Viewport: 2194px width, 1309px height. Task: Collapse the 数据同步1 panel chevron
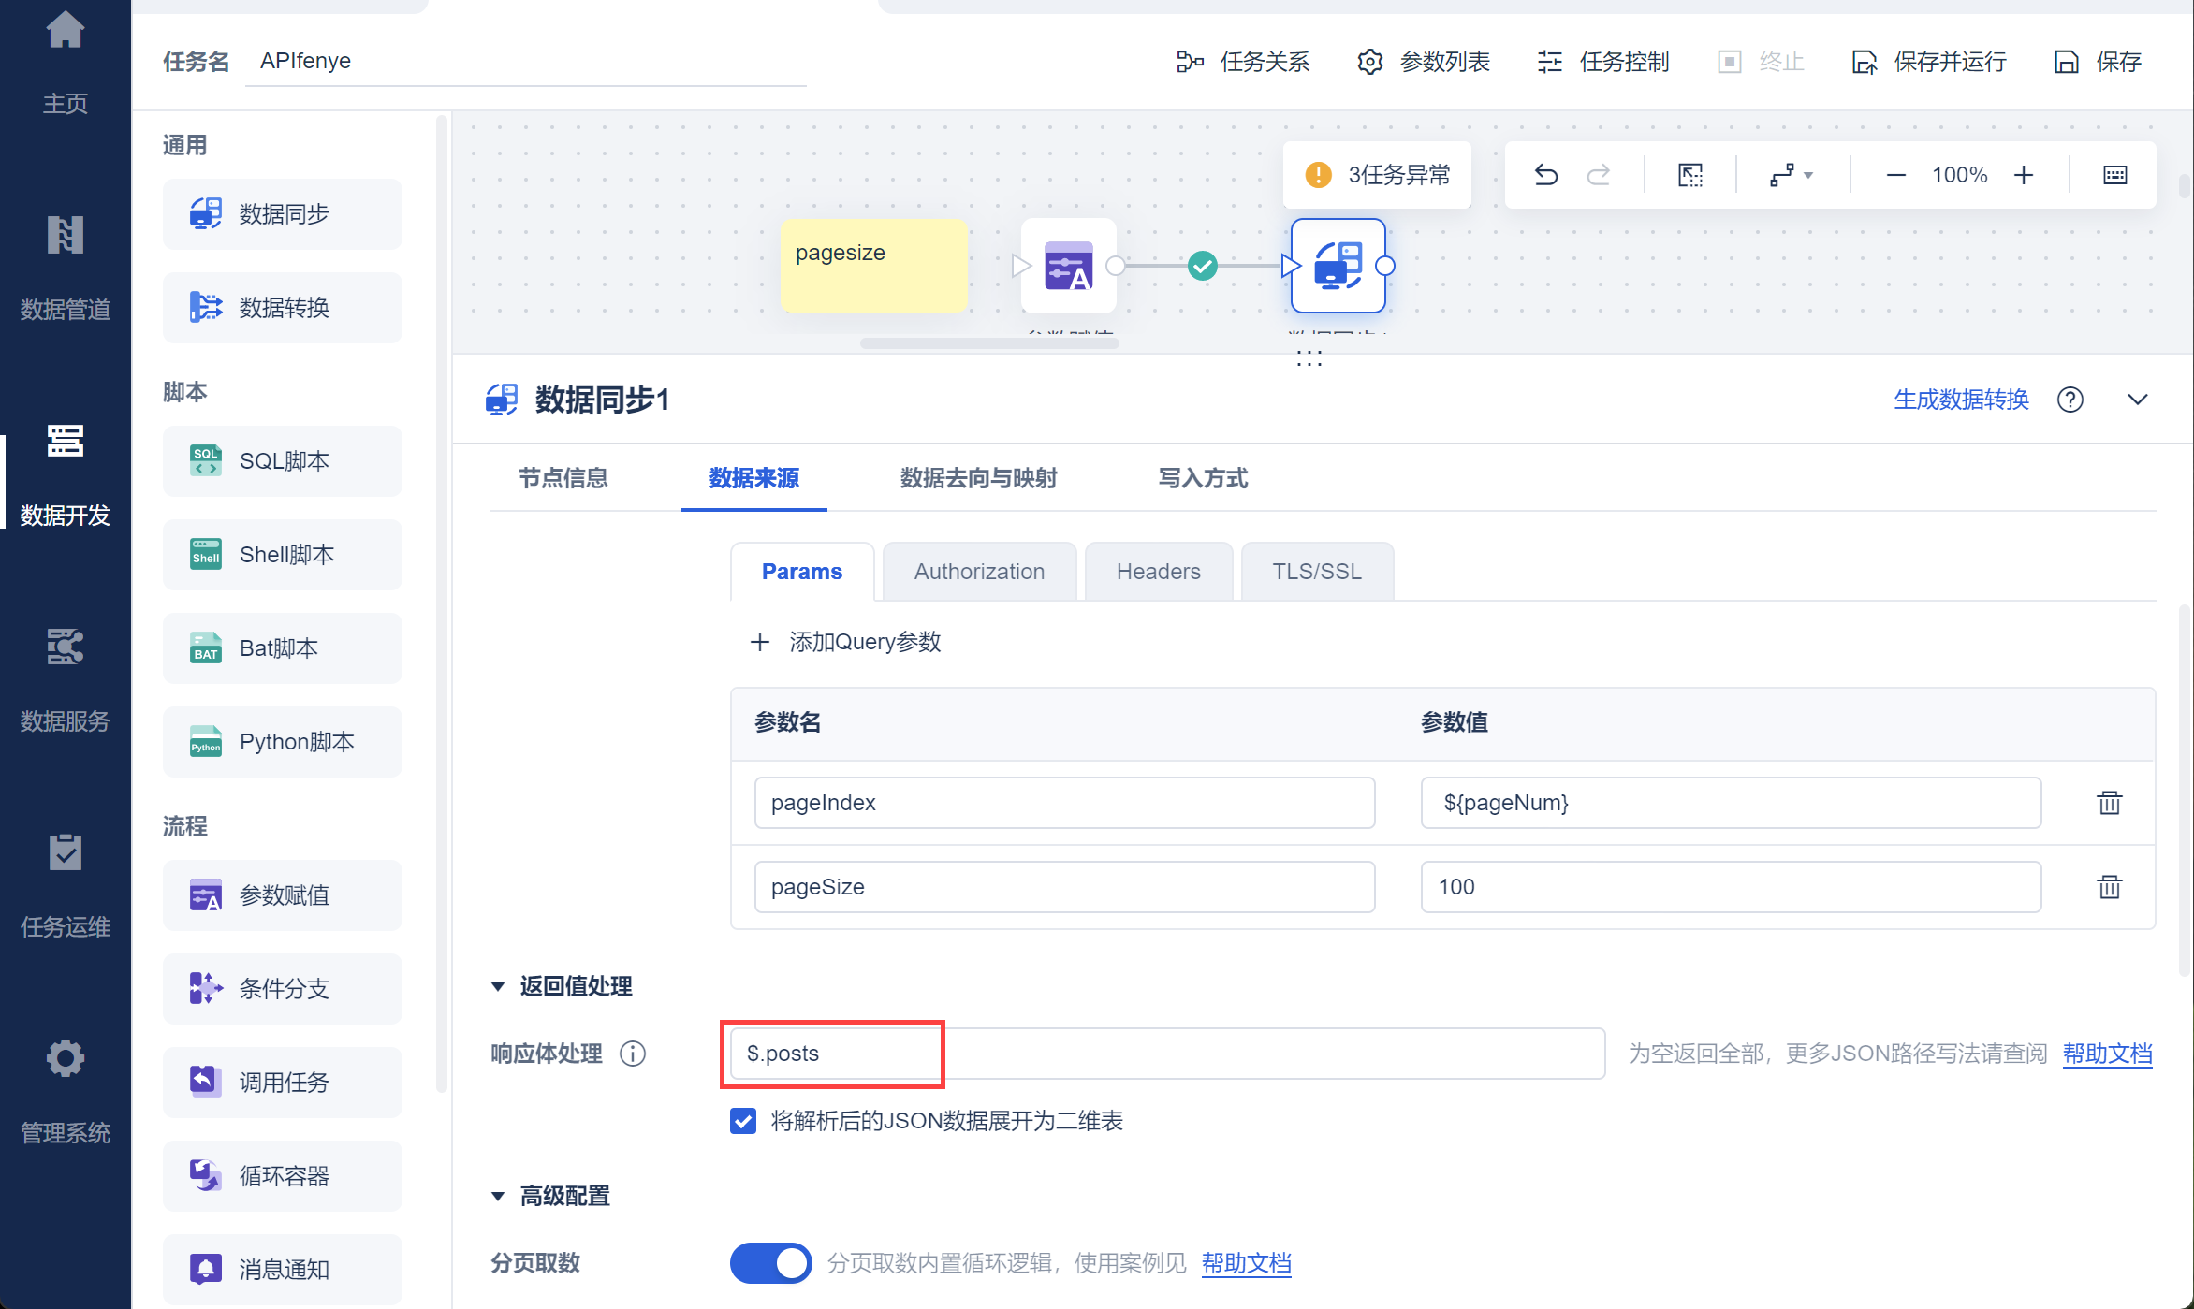[x=2137, y=400]
